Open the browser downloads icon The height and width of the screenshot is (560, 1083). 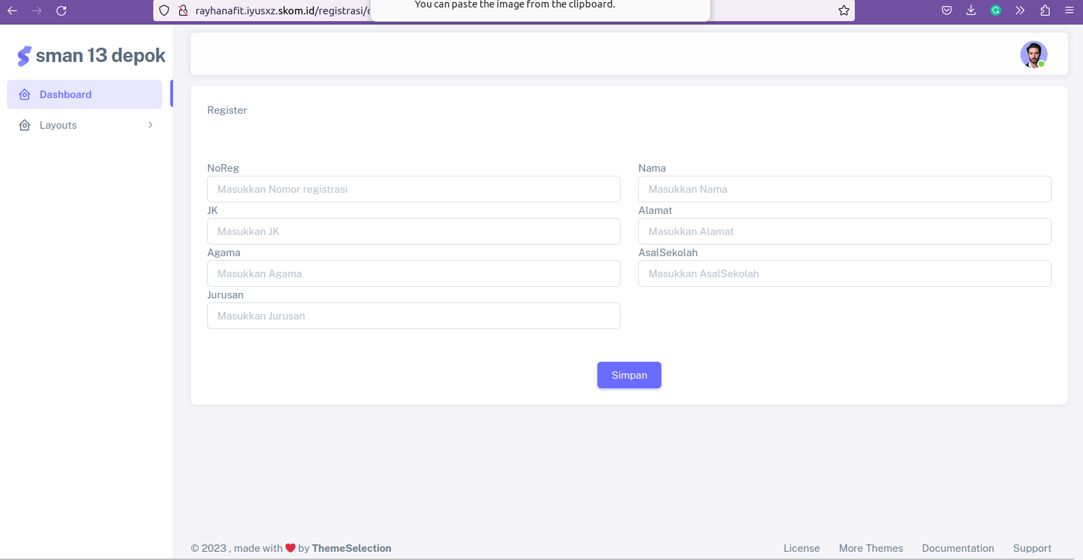[x=971, y=10]
